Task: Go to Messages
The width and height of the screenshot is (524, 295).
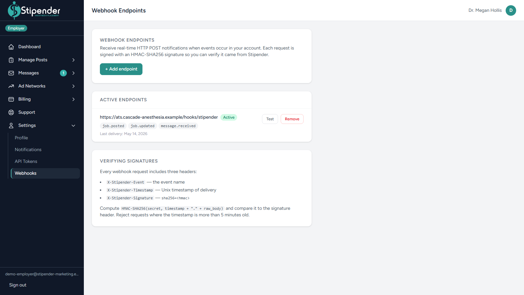Action: 42,73
